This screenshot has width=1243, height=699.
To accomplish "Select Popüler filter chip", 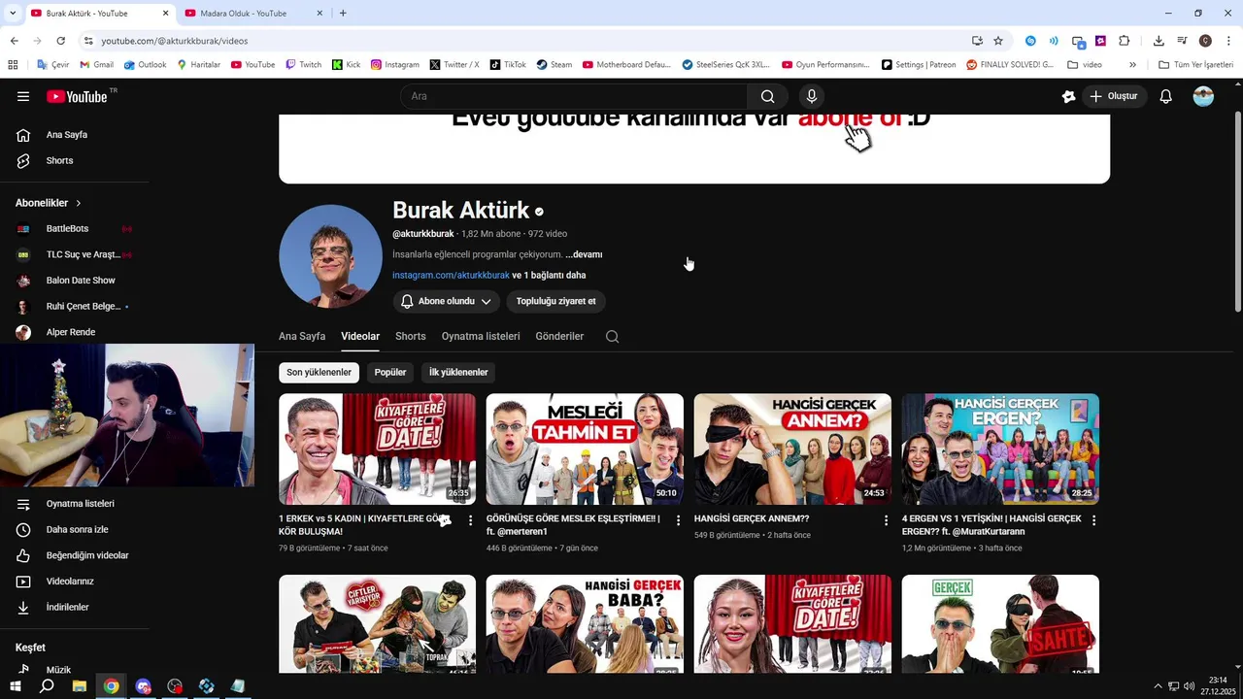I will 390,372.
